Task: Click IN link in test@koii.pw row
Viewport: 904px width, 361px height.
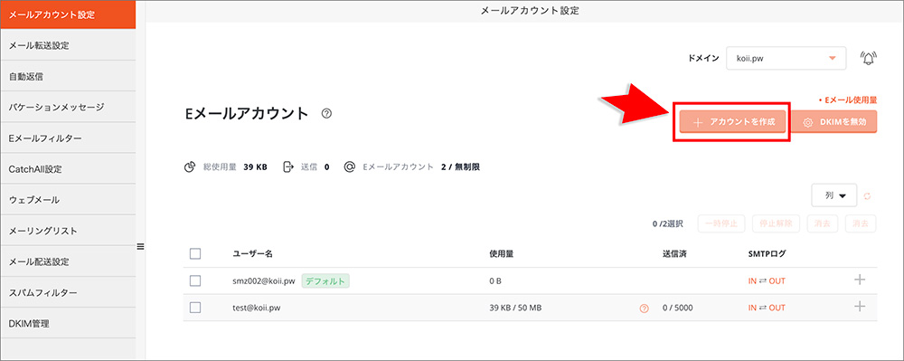Action: point(752,308)
